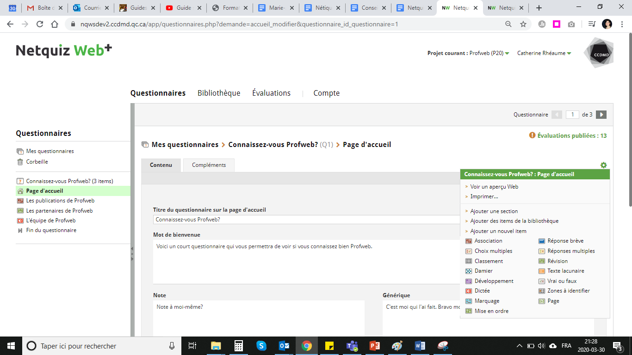Choose Ajouter une section
The width and height of the screenshot is (632, 355).
494,211
